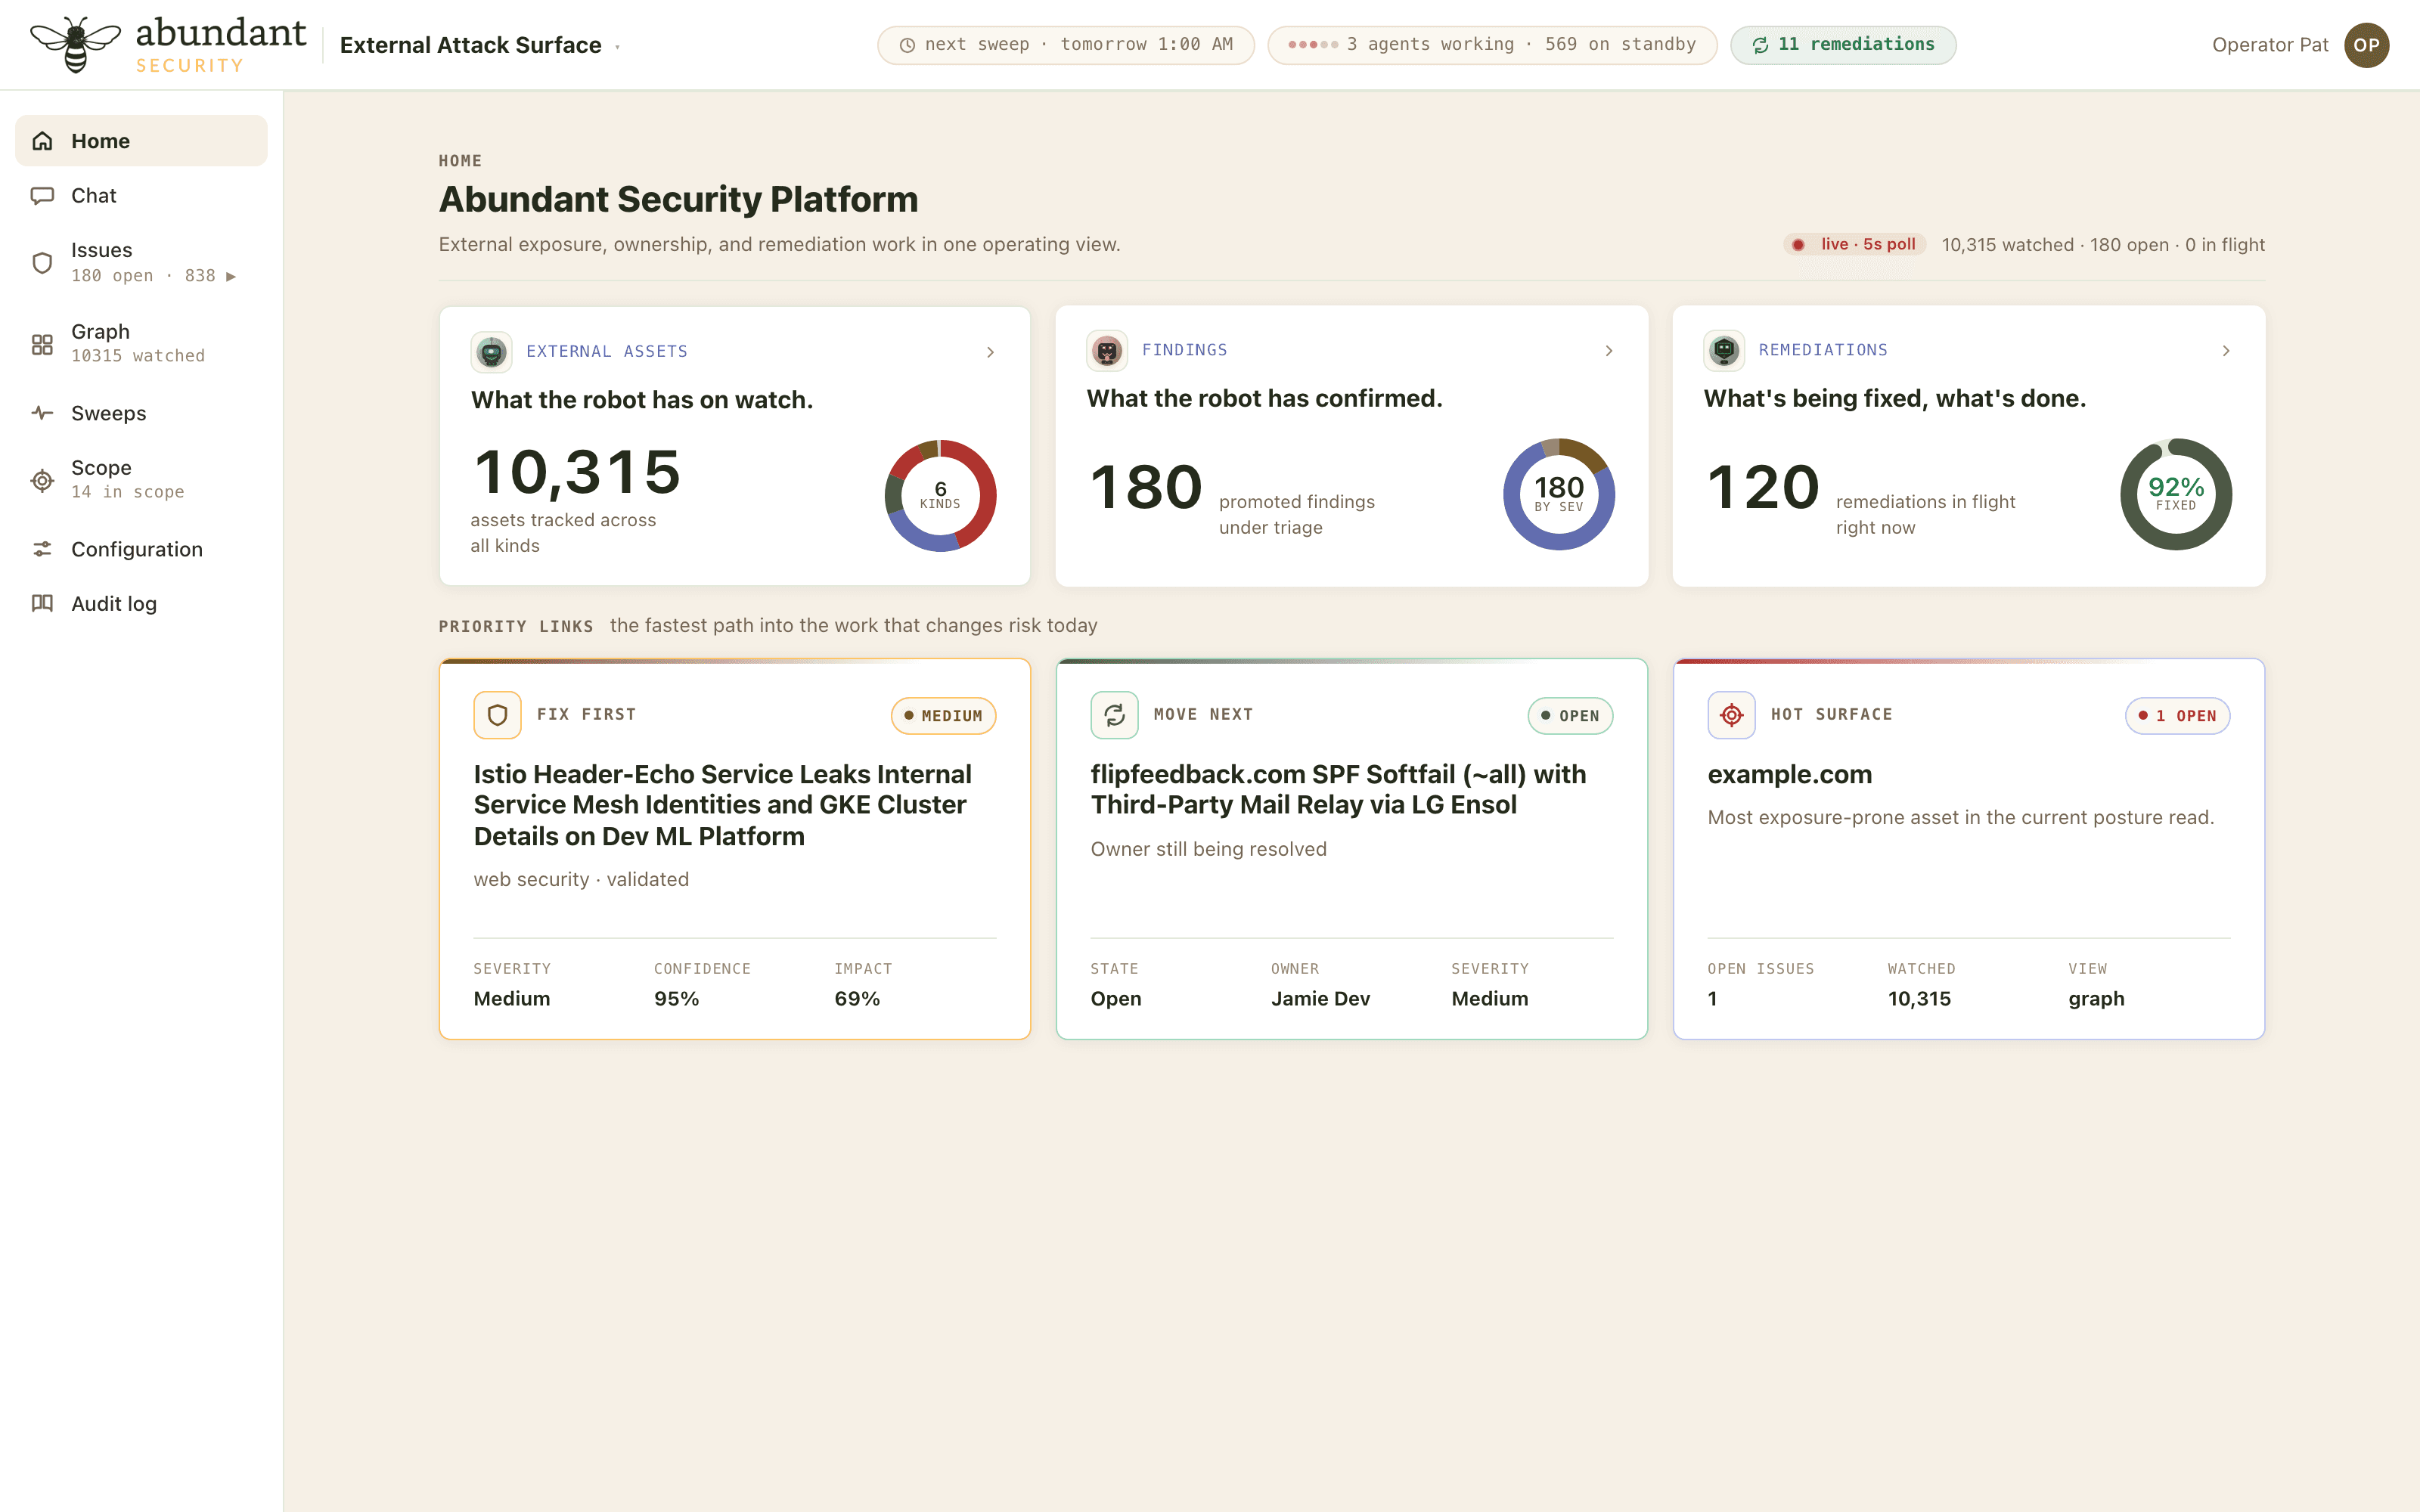The image size is (2420, 1512).
Task: Open the Graph page label
Action: coord(100,331)
